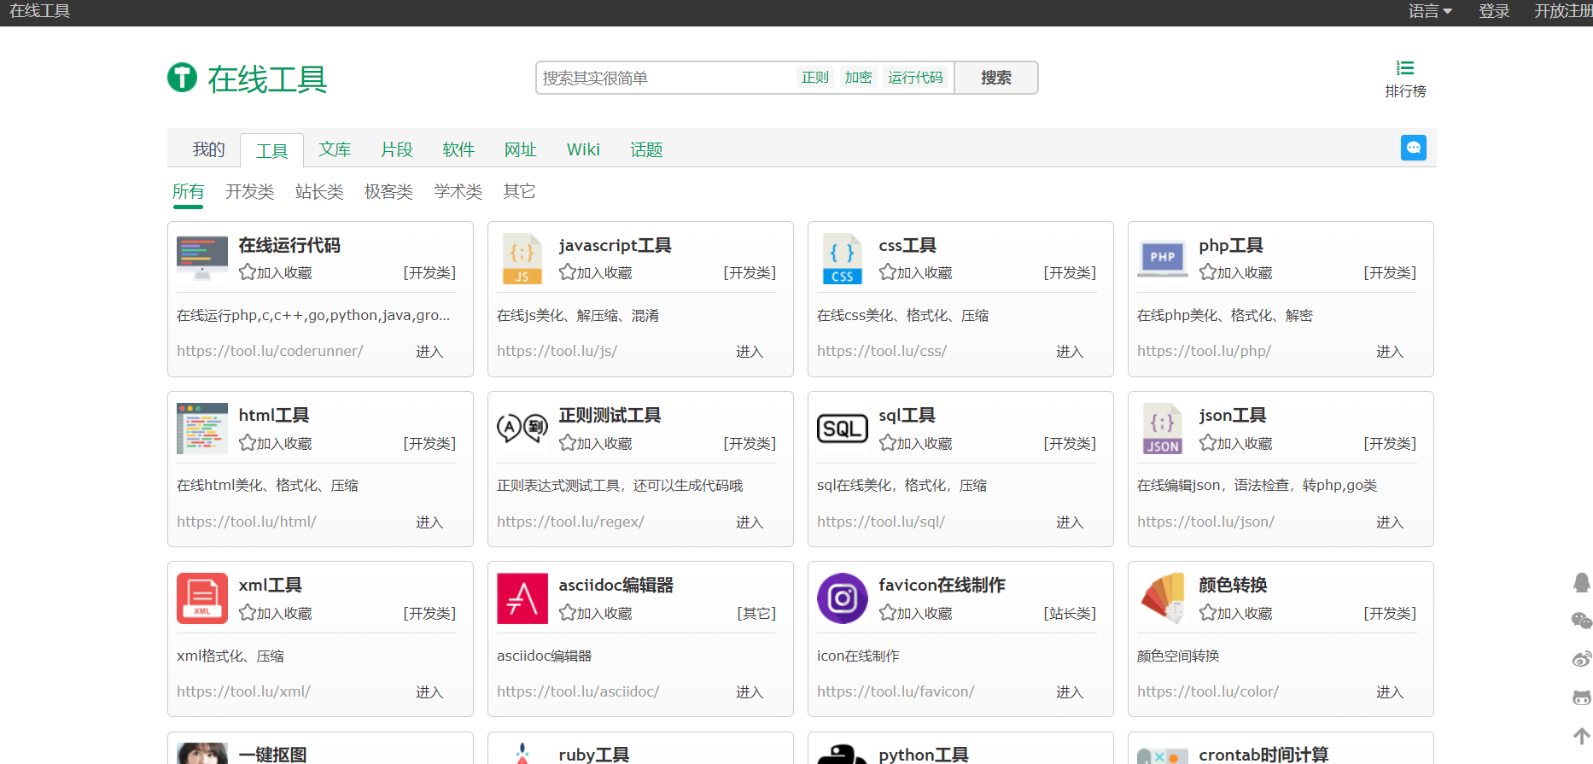Click the QQ penguin sidebar icon
This screenshot has height=764, width=1593.
[x=1582, y=582]
